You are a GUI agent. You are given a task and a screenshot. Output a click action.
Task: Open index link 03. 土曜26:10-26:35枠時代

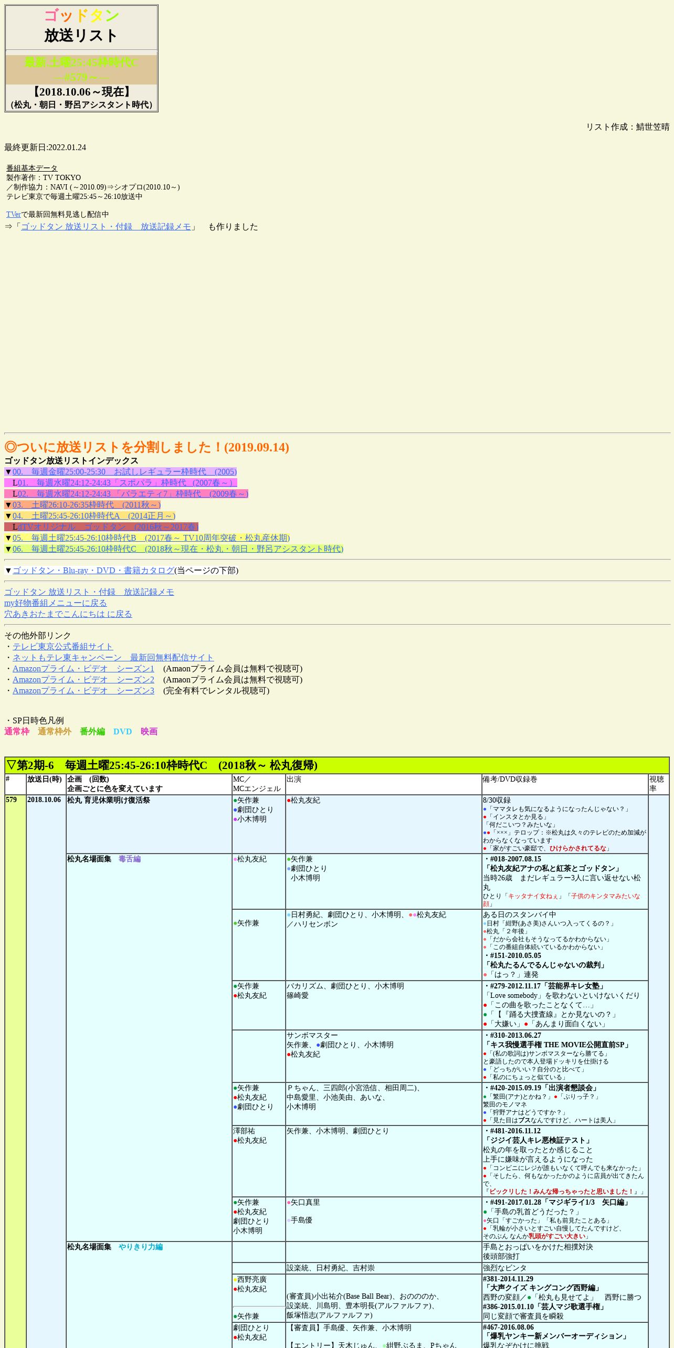pyautogui.click(x=87, y=505)
